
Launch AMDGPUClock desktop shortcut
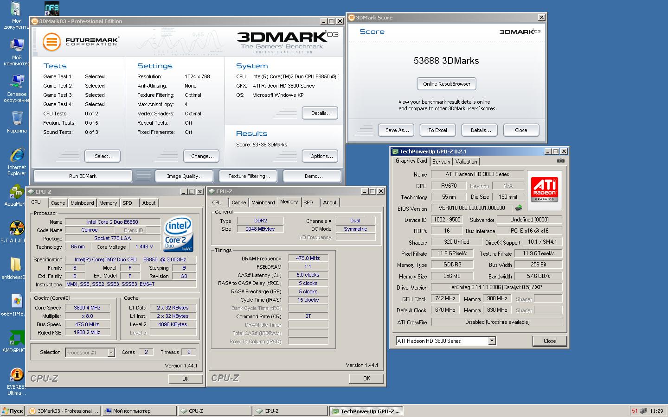tap(16, 341)
